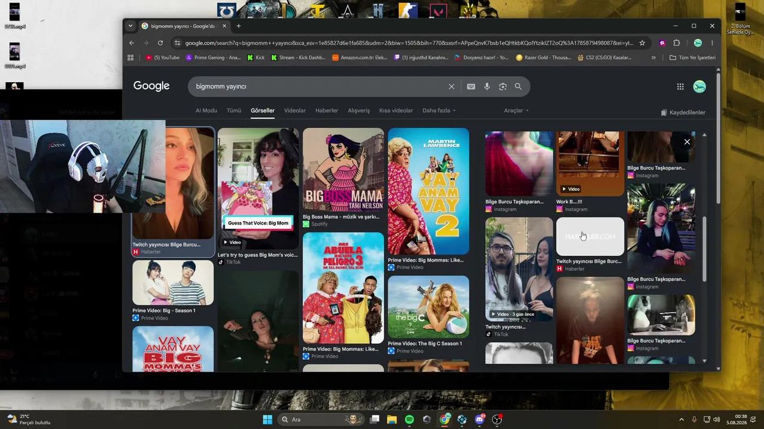Open the Stream - Kick Dashboard bookmark
Viewport: 764px width, 429px height.
click(298, 58)
